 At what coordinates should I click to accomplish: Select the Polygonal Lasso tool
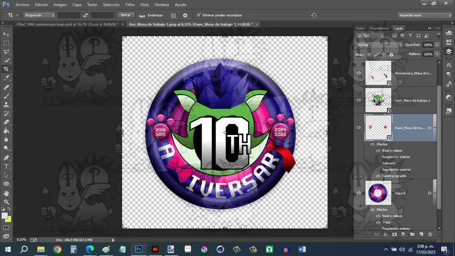6,52
